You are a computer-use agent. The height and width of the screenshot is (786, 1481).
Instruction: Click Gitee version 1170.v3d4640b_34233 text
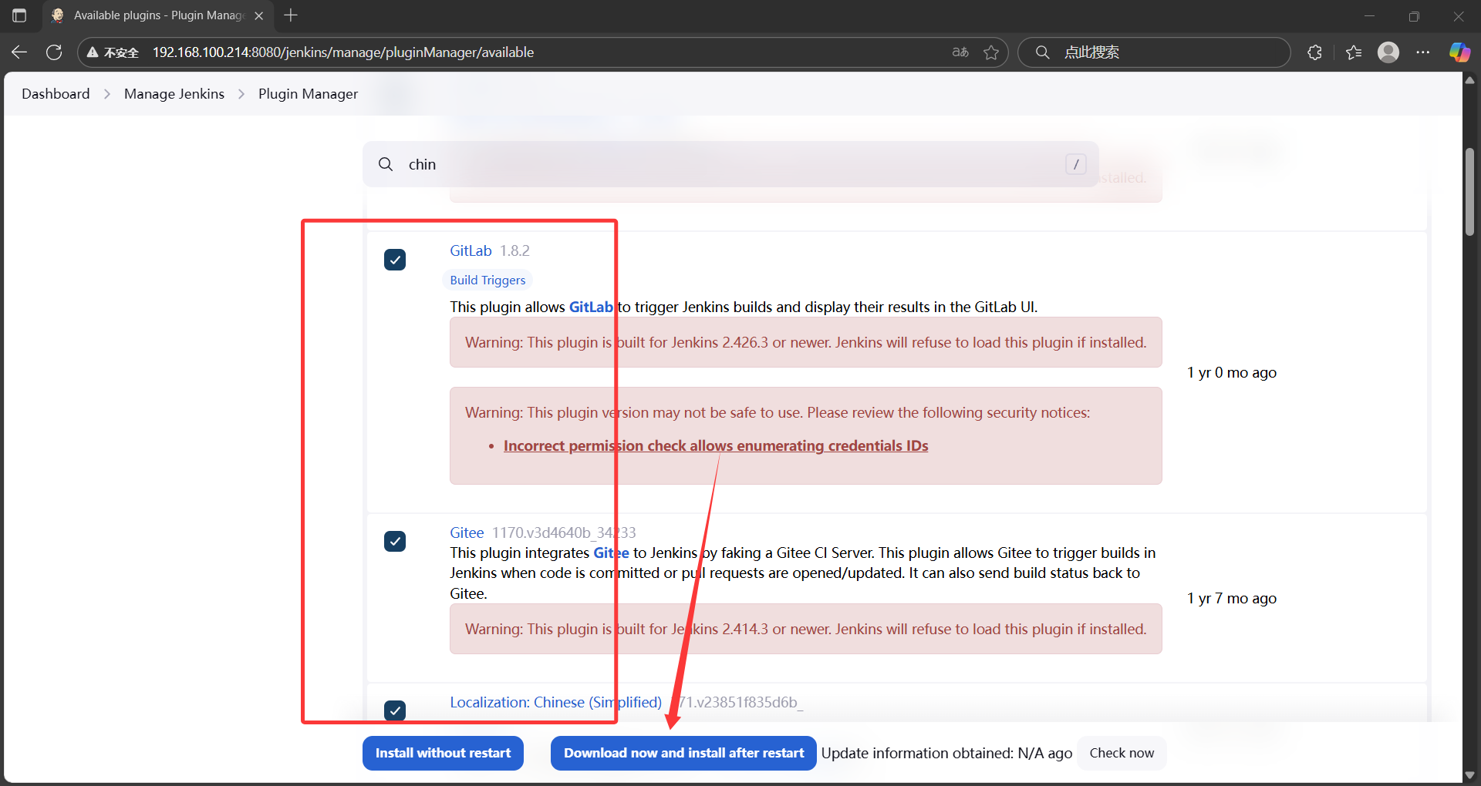tap(564, 532)
